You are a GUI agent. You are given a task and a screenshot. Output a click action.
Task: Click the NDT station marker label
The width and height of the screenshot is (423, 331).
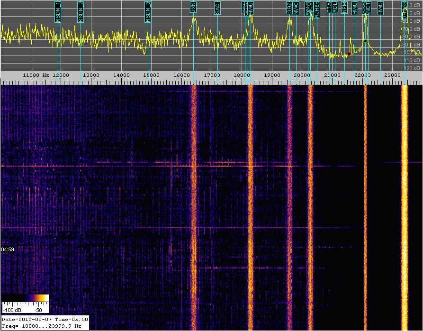point(369,8)
